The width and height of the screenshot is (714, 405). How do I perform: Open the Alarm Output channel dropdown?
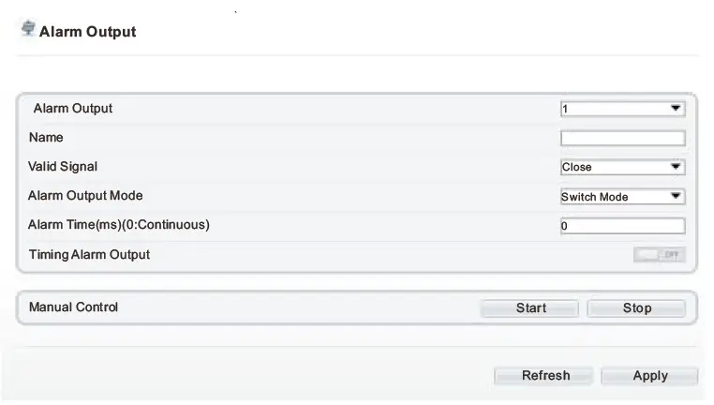pos(622,109)
